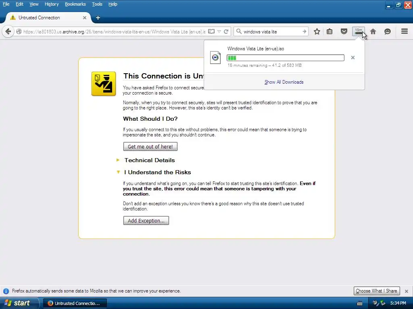Click Firefox taskbar button Untrusted Connectio...

pos(75,303)
